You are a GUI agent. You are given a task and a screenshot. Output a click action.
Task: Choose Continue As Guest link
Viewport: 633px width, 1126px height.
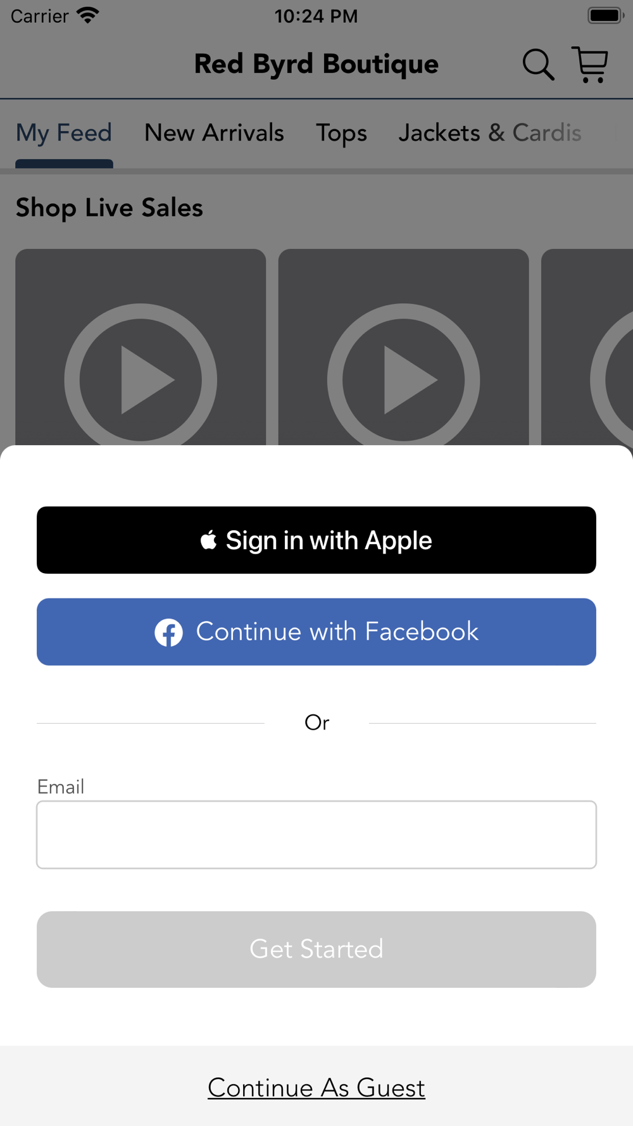pyautogui.click(x=316, y=1088)
